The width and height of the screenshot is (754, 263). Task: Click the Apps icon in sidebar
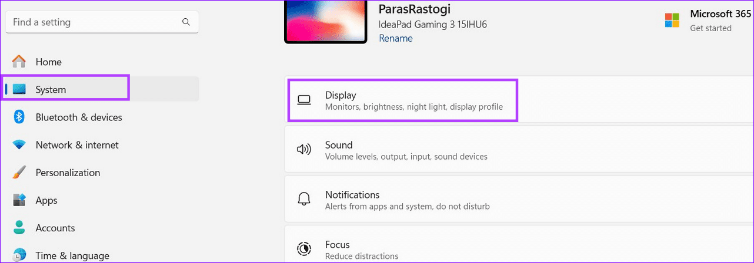click(x=19, y=200)
